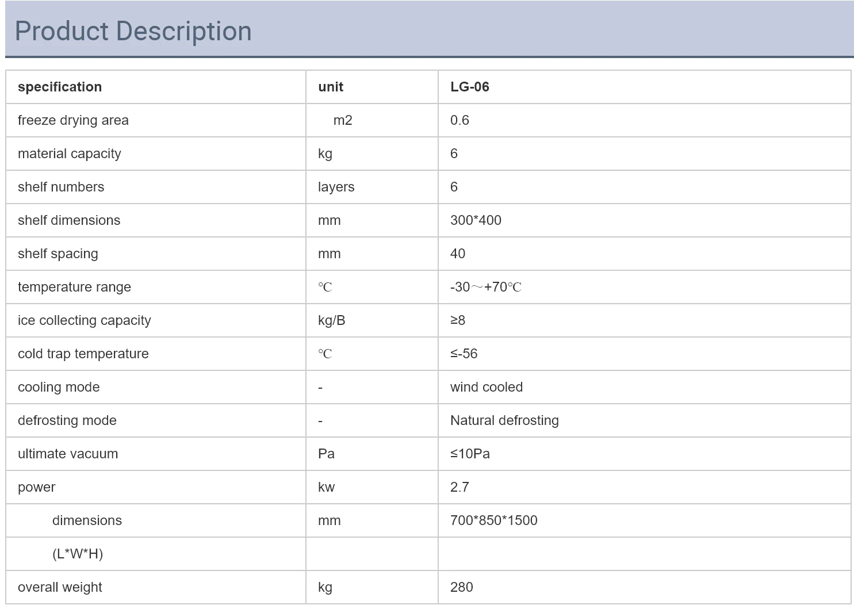This screenshot has height=609, width=854.
Task: Click the kw power unit cell
Action: (x=326, y=487)
